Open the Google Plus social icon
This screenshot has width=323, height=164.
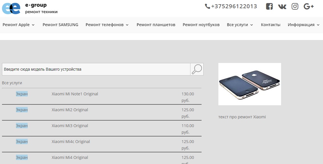tap(308, 6)
